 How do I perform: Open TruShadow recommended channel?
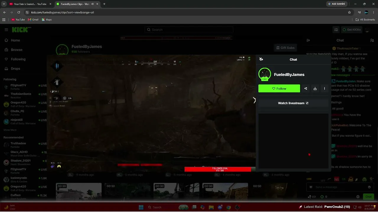click(x=25, y=145)
